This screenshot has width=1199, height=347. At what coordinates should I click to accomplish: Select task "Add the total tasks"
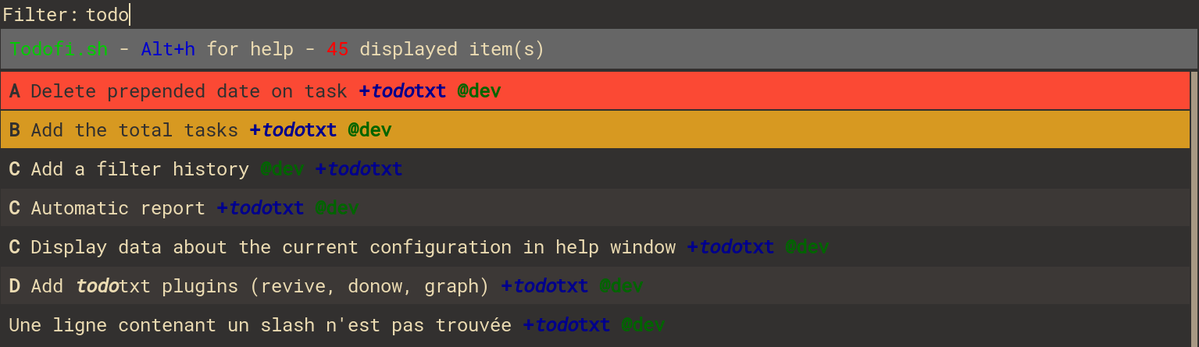594,130
